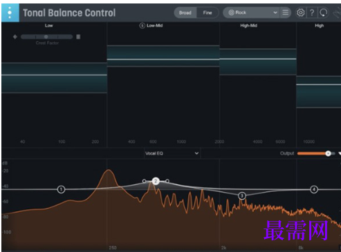This screenshot has height=252, width=341.
Task: Switch to Fine view
Action: tap(208, 12)
